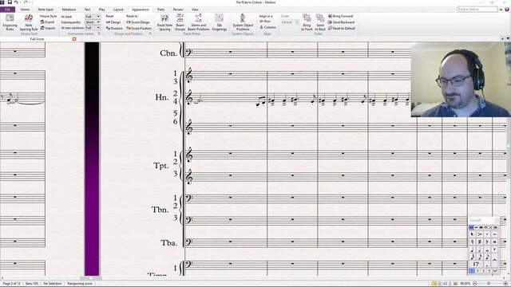Open Engraving Rules dialog
Viewport: 511px width, 287px height.
[x=10, y=22]
